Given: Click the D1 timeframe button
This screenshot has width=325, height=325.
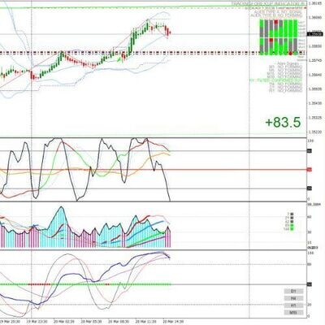Looking at the screenshot, I should [293, 292].
